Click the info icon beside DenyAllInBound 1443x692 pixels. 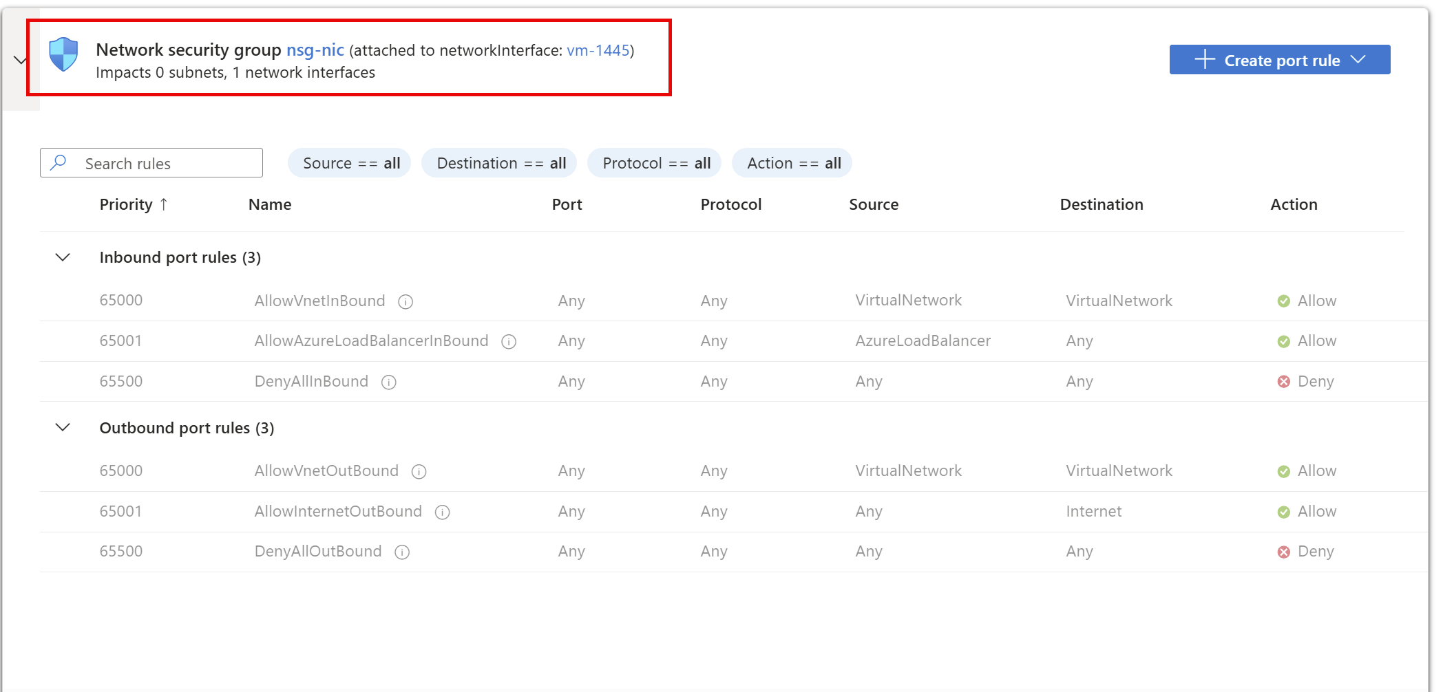pyautogui.click(x=389, y=382)
